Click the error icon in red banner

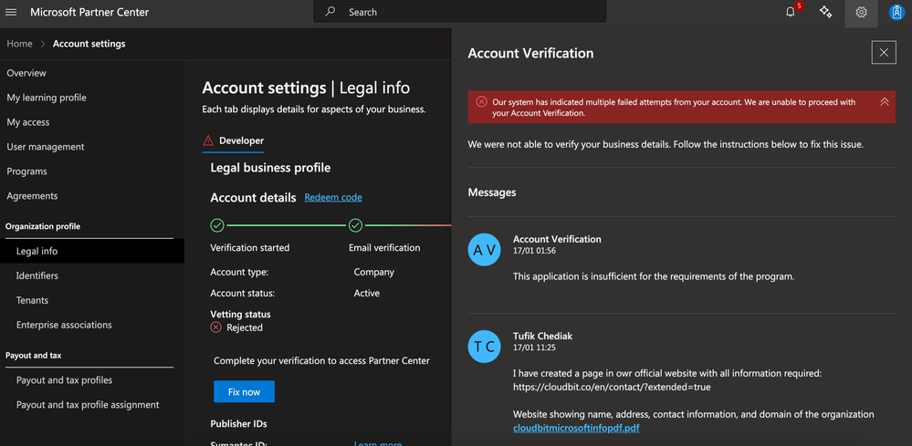pos(481,101)
